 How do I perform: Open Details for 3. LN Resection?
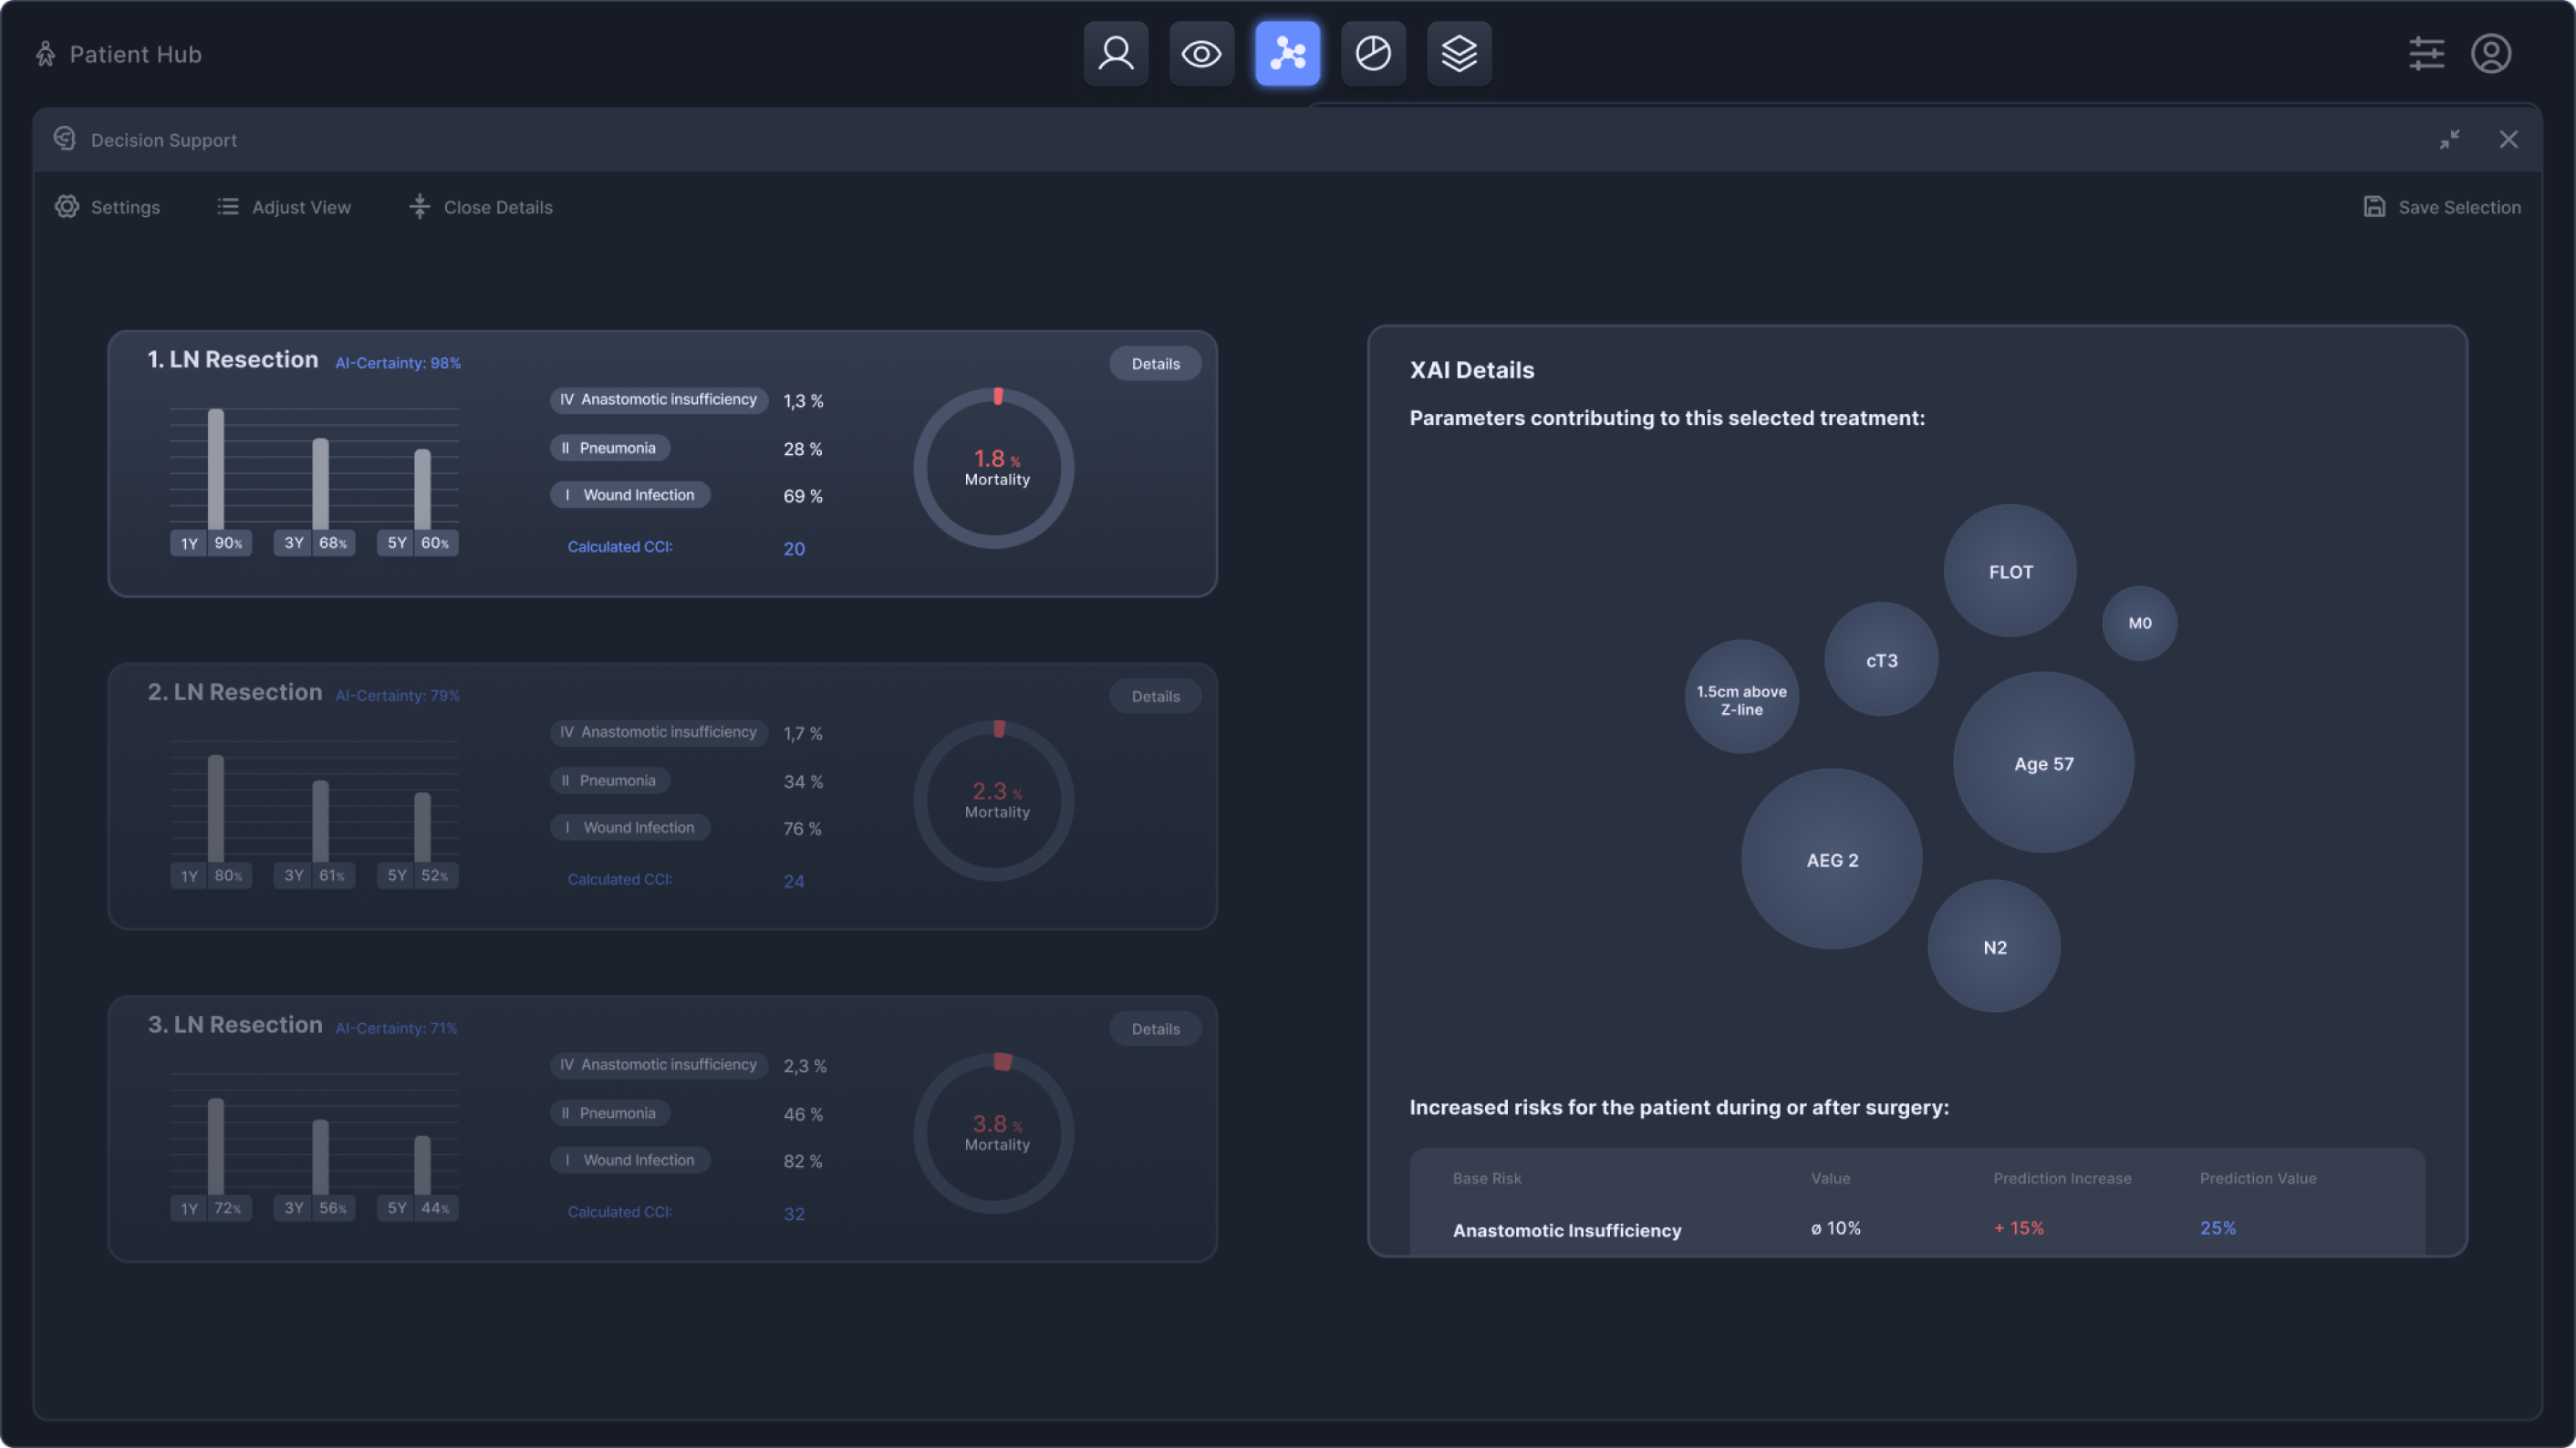coord(1155,1029)
